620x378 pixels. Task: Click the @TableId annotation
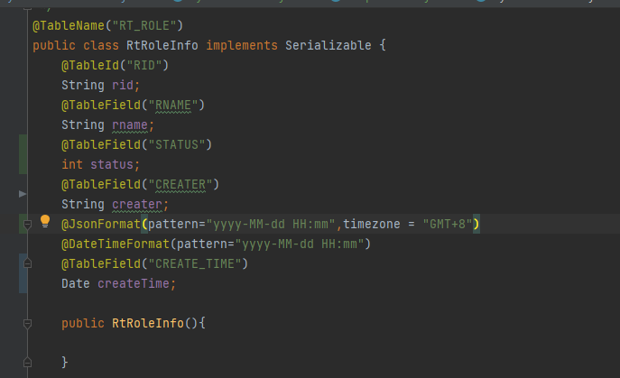90,65
